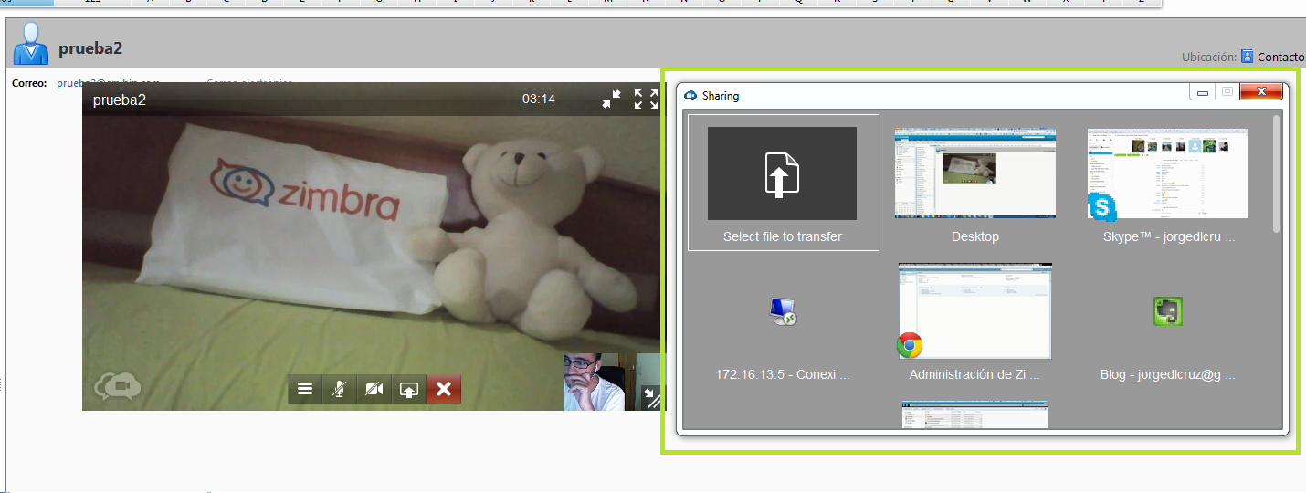Click the 'Blog - jorgedlcruz@g' label
Viewport: 1306px width, 493px height.
tap(1168, 374)
